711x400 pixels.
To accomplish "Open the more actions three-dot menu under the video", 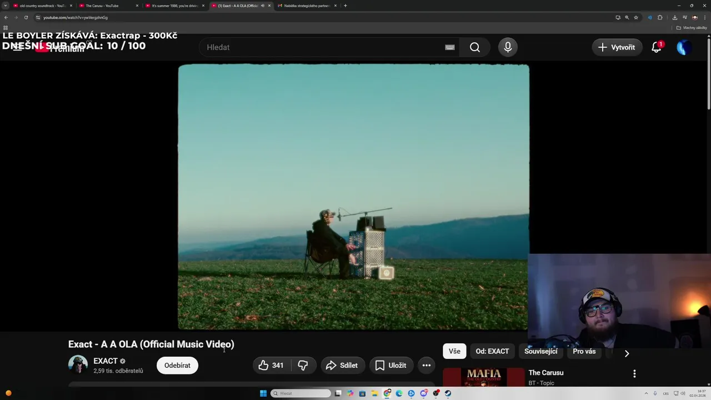I will point(427,365).
